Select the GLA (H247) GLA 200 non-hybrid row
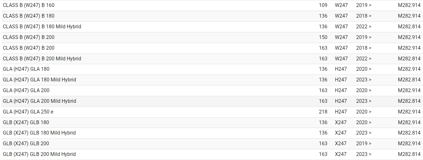 (26, 91)
